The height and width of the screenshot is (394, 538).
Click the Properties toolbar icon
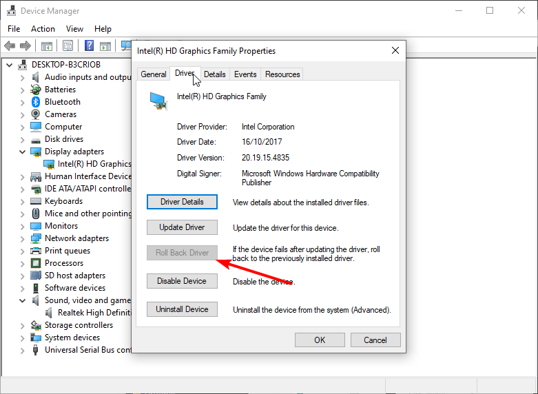click(x=68, y=45)
